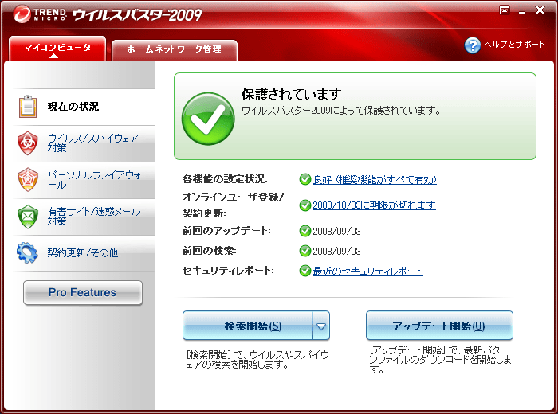The width and height of the screenshot is (558, 414).
Task: Click the 前回の検索 date 2008/09/03
Action: [336, 252]
